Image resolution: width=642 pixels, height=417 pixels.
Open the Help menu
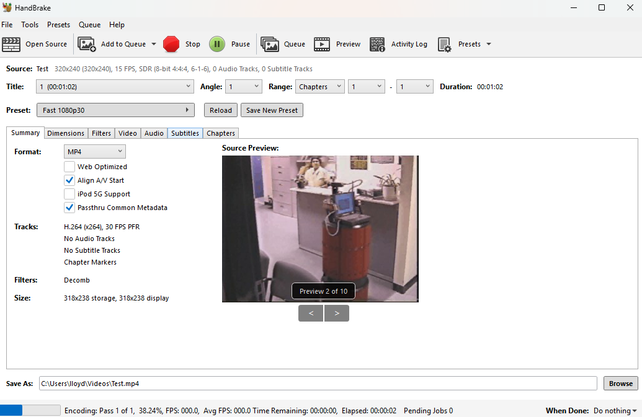tap(117, 25)
